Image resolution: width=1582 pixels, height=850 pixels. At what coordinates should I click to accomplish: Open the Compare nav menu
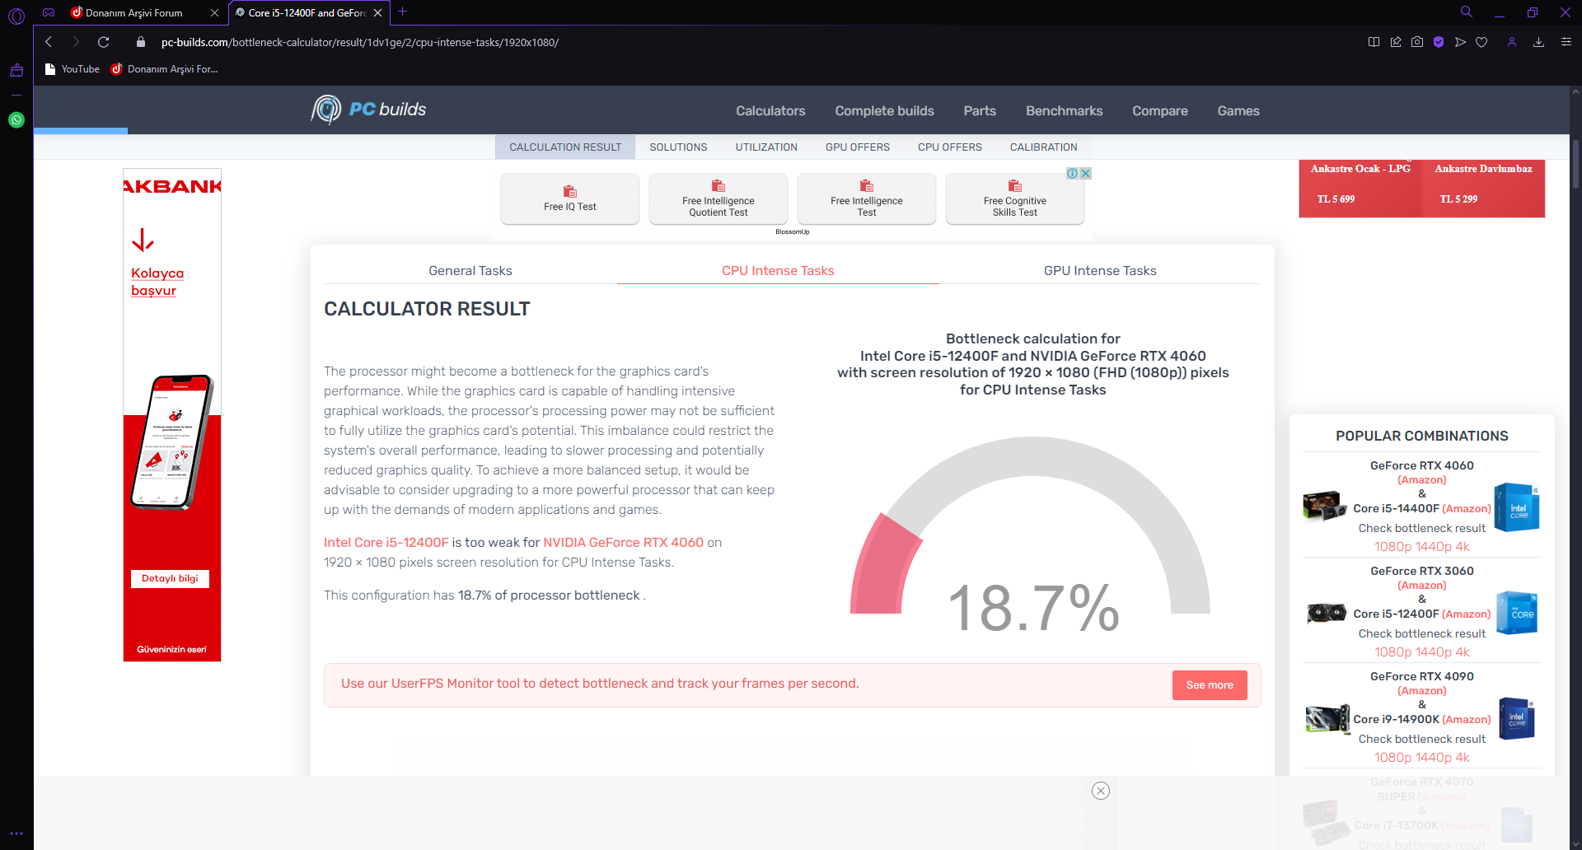coord(1160,110)
